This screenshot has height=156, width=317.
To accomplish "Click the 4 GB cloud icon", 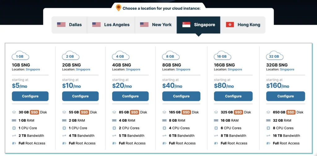I will (121, 55).
